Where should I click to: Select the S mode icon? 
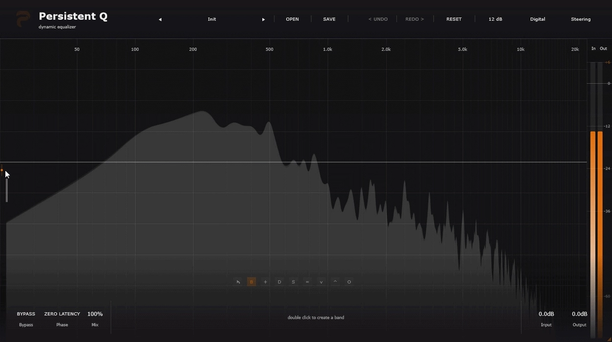[x=293, y=282]
